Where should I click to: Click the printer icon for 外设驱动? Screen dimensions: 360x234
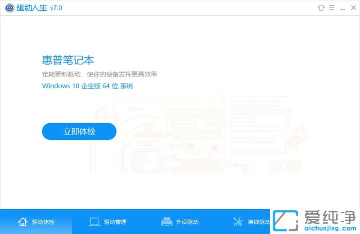coord(166,221)
